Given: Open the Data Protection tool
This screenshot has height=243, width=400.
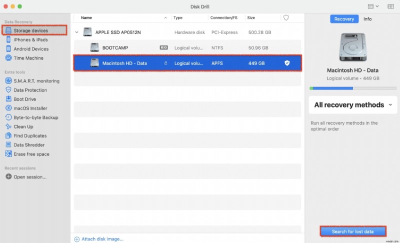Looking at the screenshot, I should [30, 90].
